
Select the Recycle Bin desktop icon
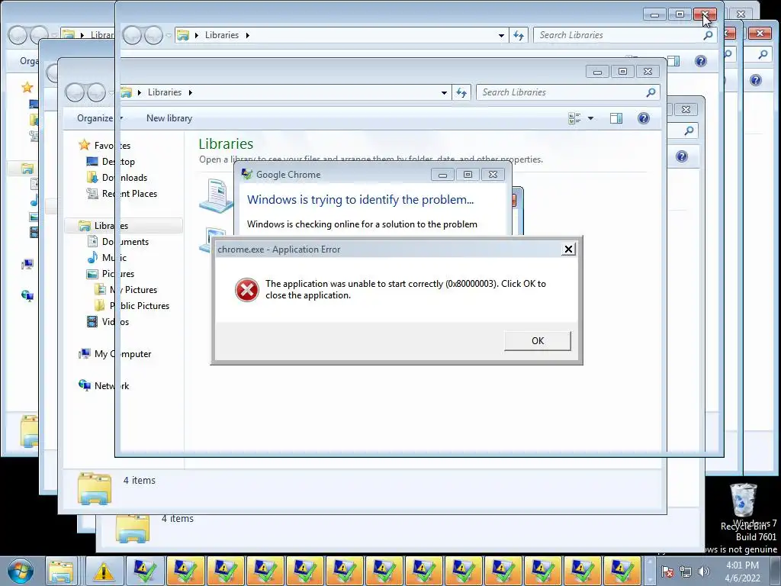coord(743,507)
